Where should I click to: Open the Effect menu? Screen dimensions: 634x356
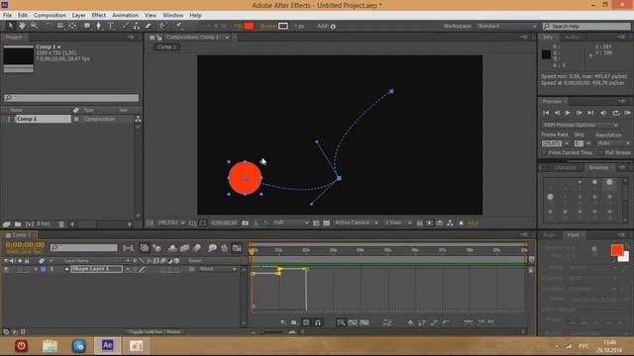pyautogui.click(x=99, y=15)
